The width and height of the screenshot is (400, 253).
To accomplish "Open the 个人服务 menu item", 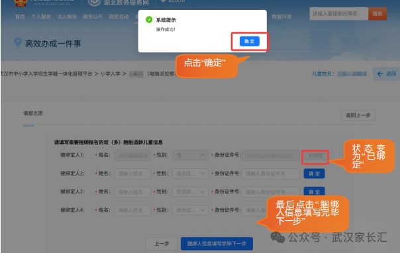I will 41,17.
